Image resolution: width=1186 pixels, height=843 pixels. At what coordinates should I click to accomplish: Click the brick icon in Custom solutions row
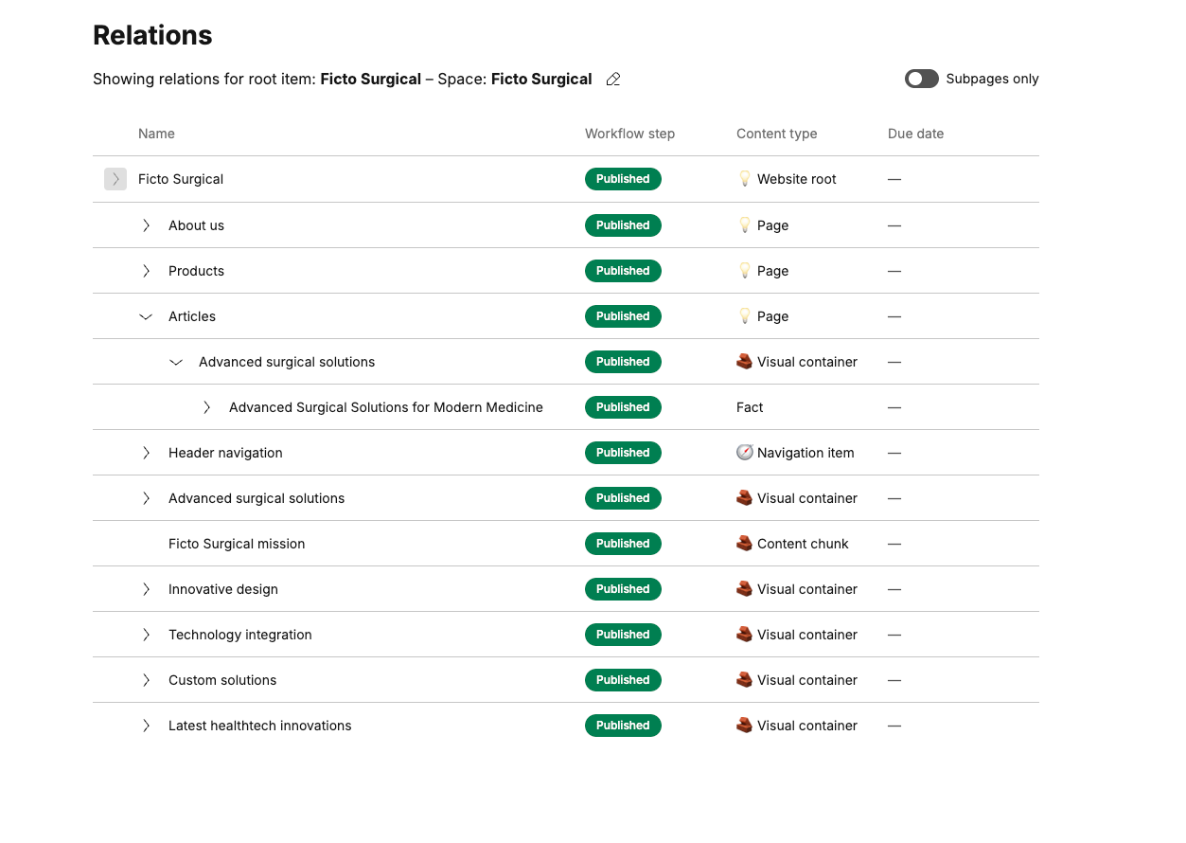(745, 680)
